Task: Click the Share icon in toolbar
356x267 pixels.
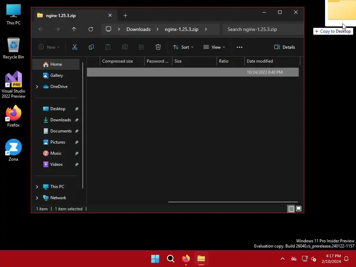Action: [x=141, y=47]
